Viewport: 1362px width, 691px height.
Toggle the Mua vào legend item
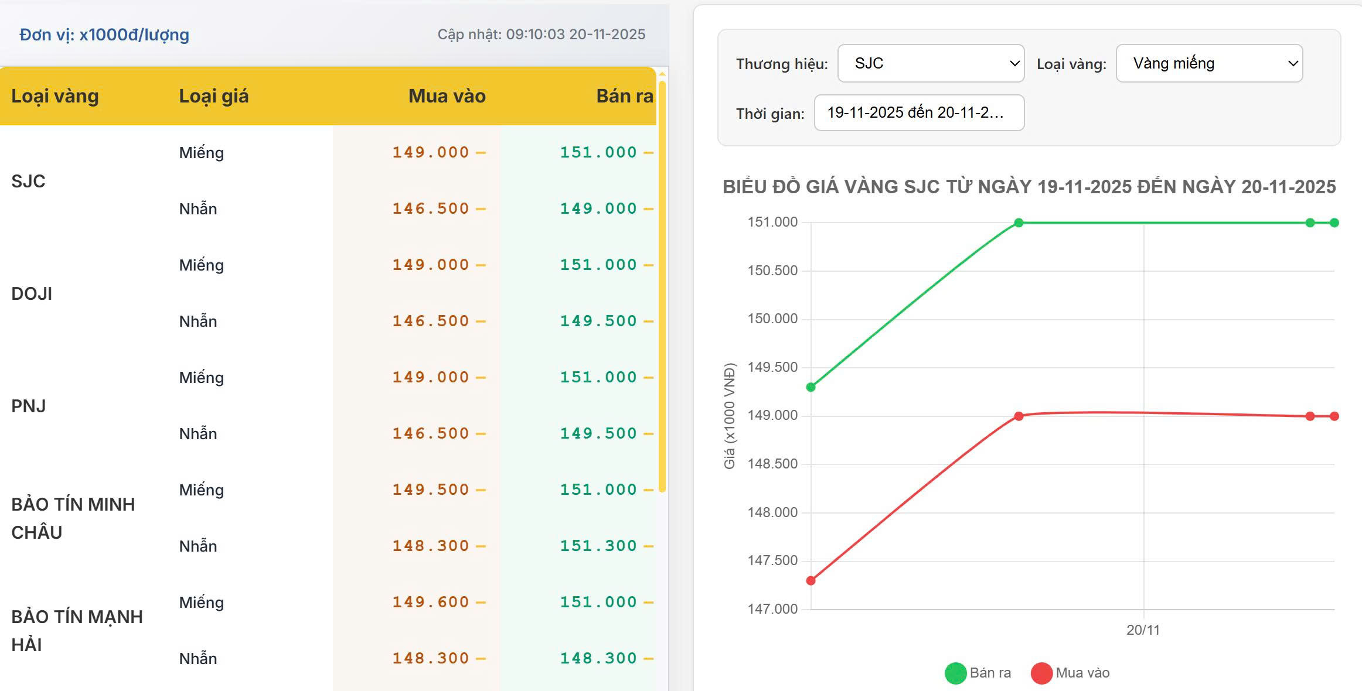point(1082,673)
